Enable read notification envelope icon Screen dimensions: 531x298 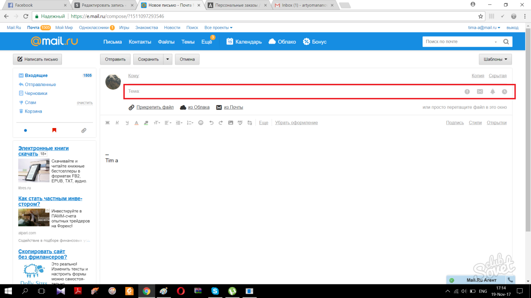click(480, 91)
